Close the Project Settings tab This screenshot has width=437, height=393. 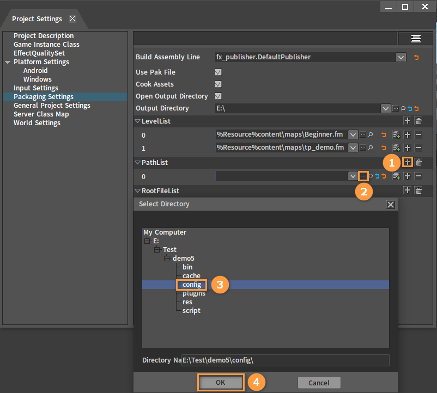coord(72,19)
